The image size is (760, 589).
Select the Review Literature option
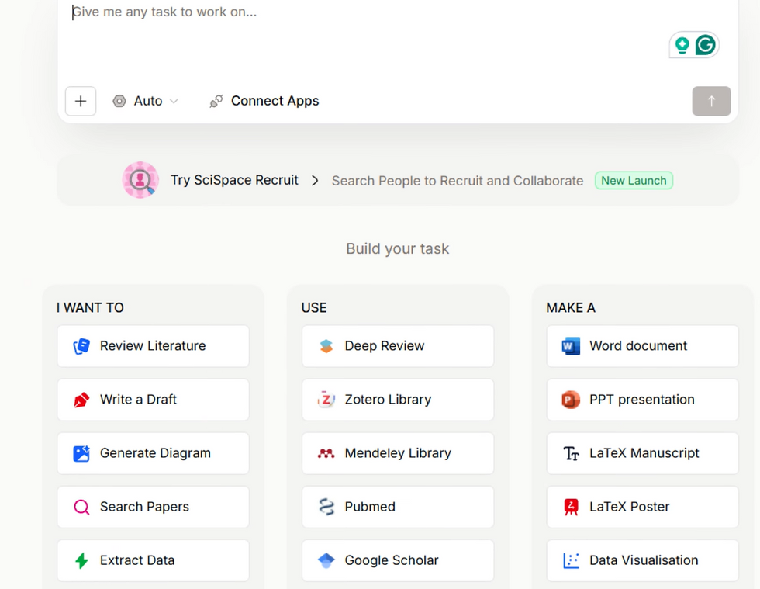pos(153,346)
